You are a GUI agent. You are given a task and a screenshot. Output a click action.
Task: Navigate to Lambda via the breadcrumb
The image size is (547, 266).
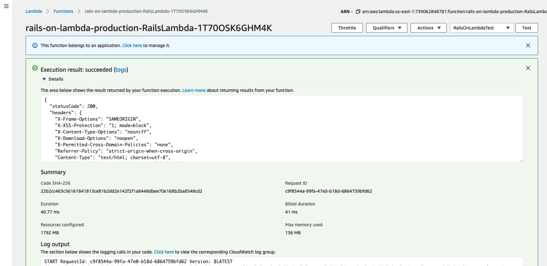pyautogui.click(x=33, y=11)
